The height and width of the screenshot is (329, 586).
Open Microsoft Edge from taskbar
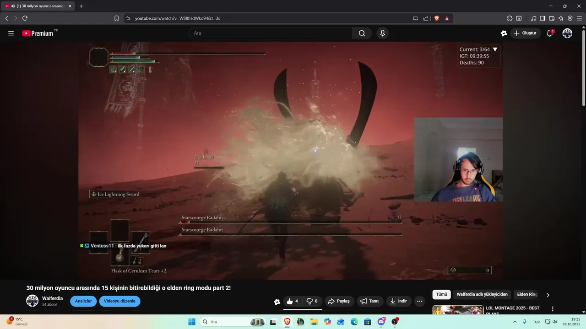[354, 322]
